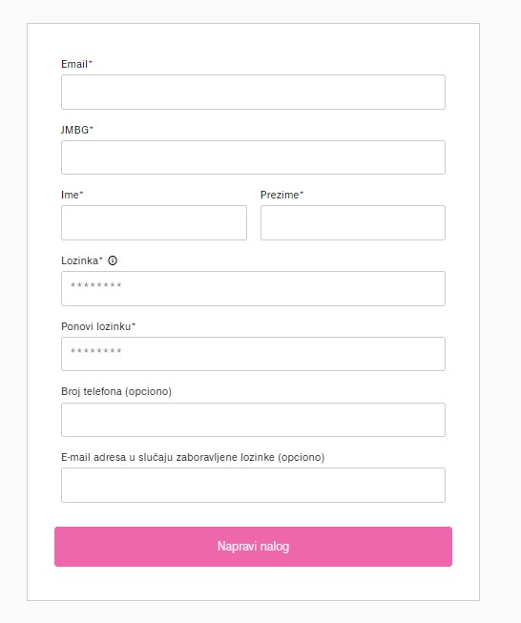Select the JMBG text box
The image size is (521, 623).
[253, 157]
